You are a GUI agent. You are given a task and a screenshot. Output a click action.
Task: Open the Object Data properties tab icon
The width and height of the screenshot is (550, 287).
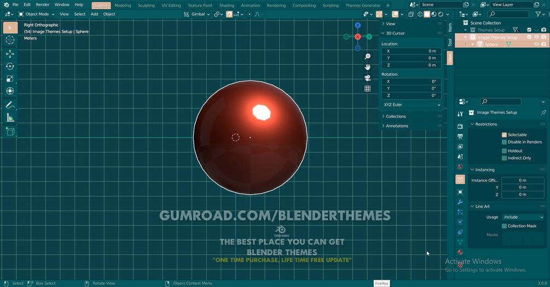click(x=460, y=242)
